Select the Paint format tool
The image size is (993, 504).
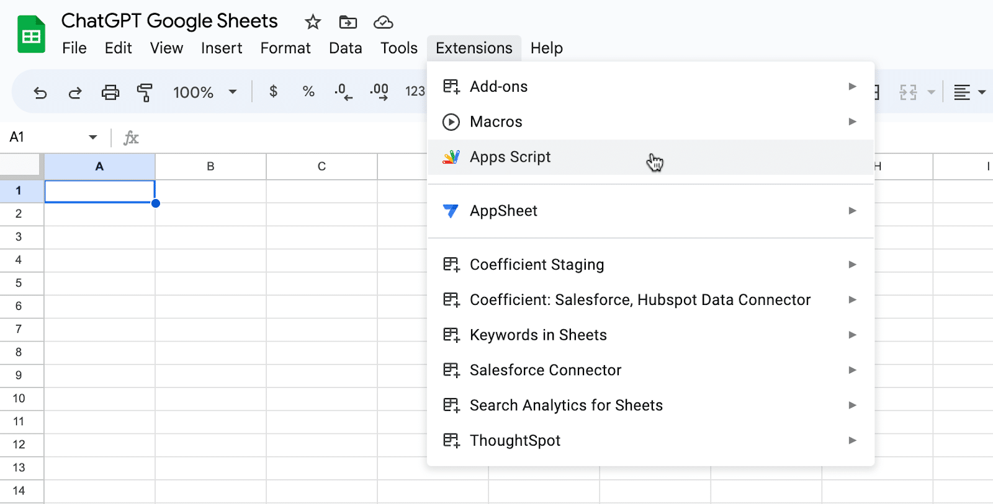(x=145, y=92)
